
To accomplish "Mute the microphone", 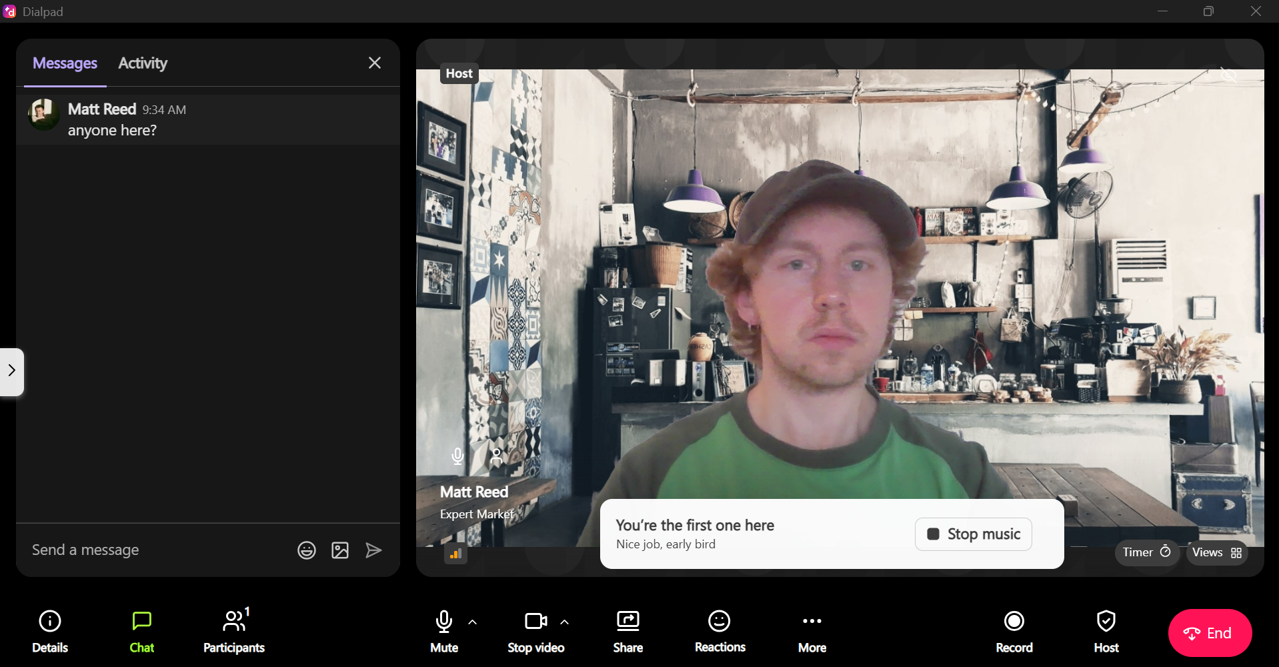I will click(x=444, y=630).
